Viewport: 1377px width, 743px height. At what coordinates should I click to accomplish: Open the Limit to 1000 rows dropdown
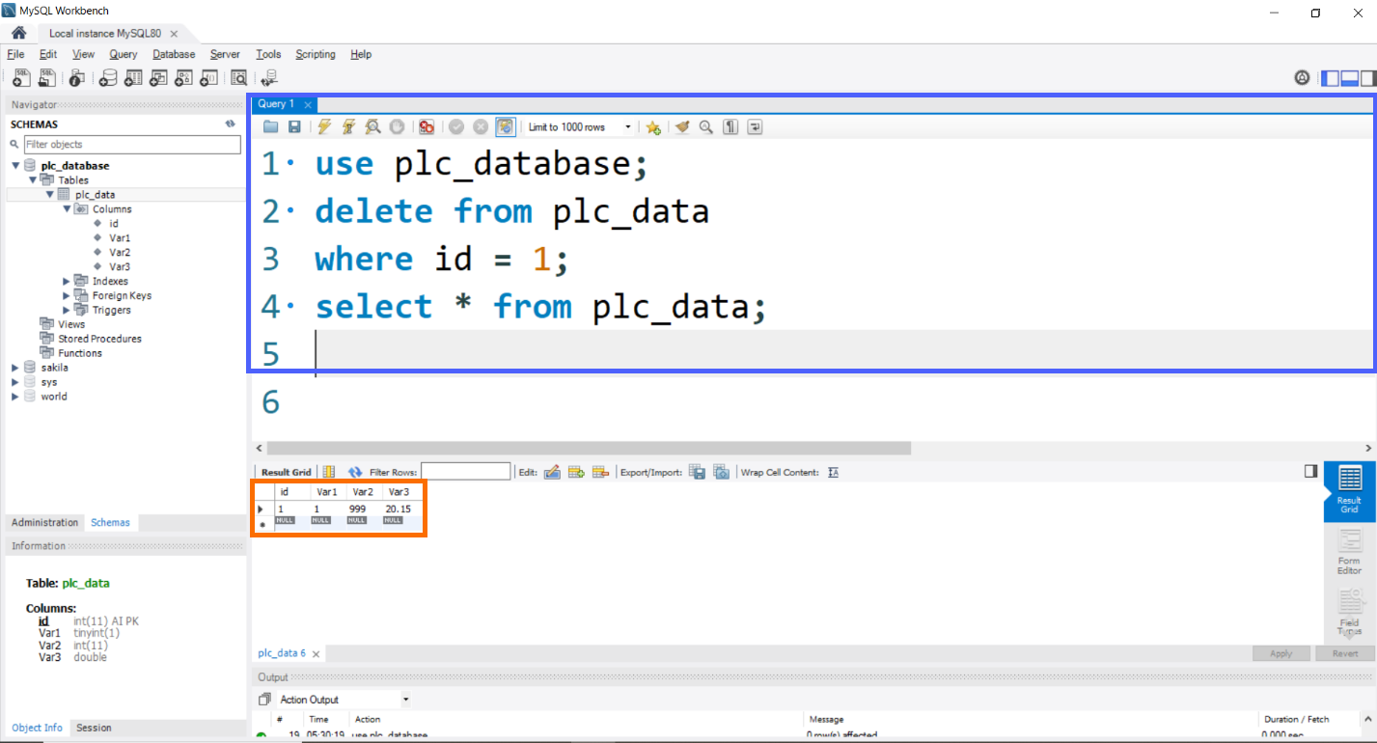pyautogui.click(x=629, y=126)
